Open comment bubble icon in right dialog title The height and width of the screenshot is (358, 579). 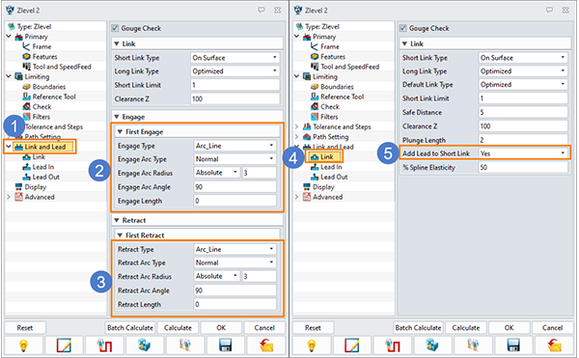pyautogui.click(x=549, y=10)
